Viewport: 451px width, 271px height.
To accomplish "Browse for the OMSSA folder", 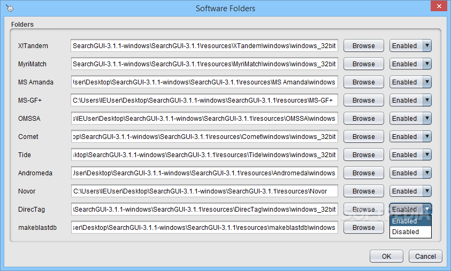I will pyautogui.click(x=364, y=119).
